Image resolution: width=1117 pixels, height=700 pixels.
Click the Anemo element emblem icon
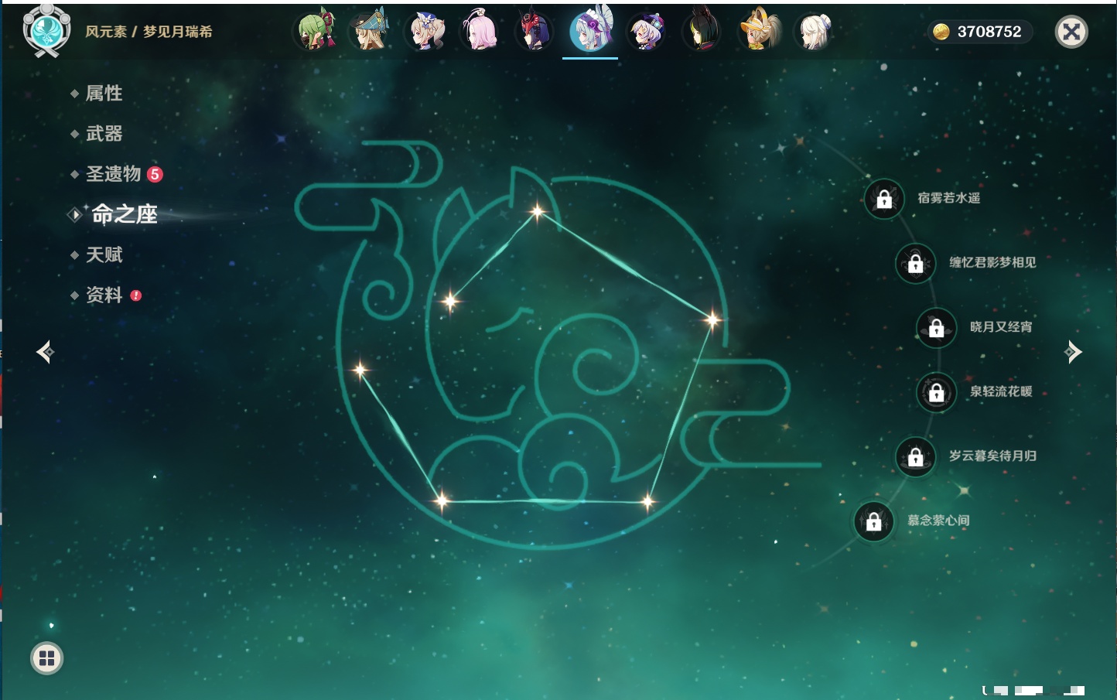(x=46, y=31)
